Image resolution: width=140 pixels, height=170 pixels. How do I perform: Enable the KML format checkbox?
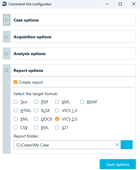coord(57,102)
